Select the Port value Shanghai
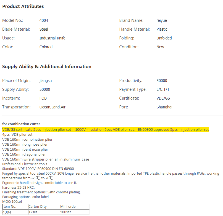The width and height of the screenshot is (223, 216). (164, 107)
